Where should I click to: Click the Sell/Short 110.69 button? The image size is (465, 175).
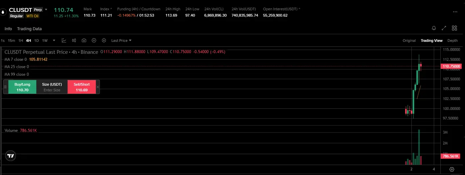pyautogui.click(x=81, y=87)
